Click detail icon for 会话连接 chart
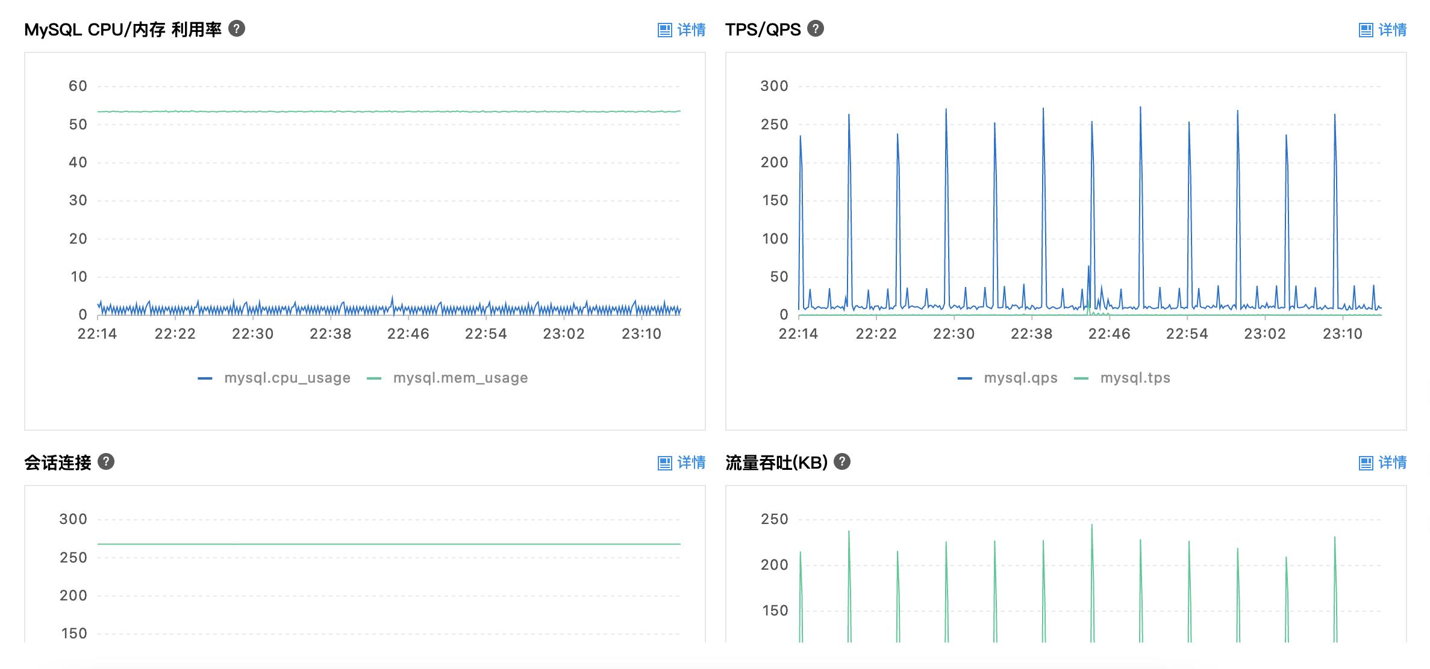The image size is (1430, 669). 664,463
